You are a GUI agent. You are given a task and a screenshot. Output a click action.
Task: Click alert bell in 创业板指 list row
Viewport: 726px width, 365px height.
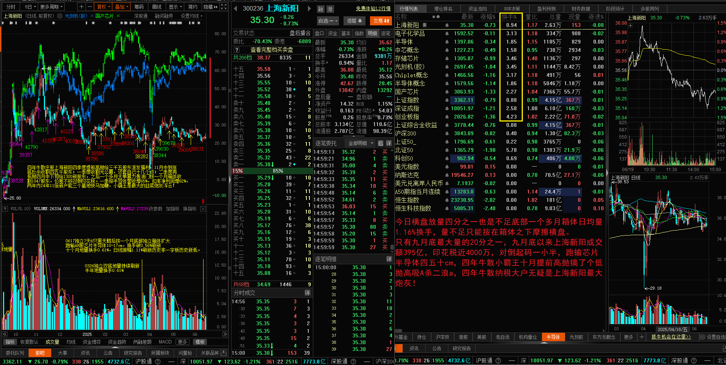447,117
